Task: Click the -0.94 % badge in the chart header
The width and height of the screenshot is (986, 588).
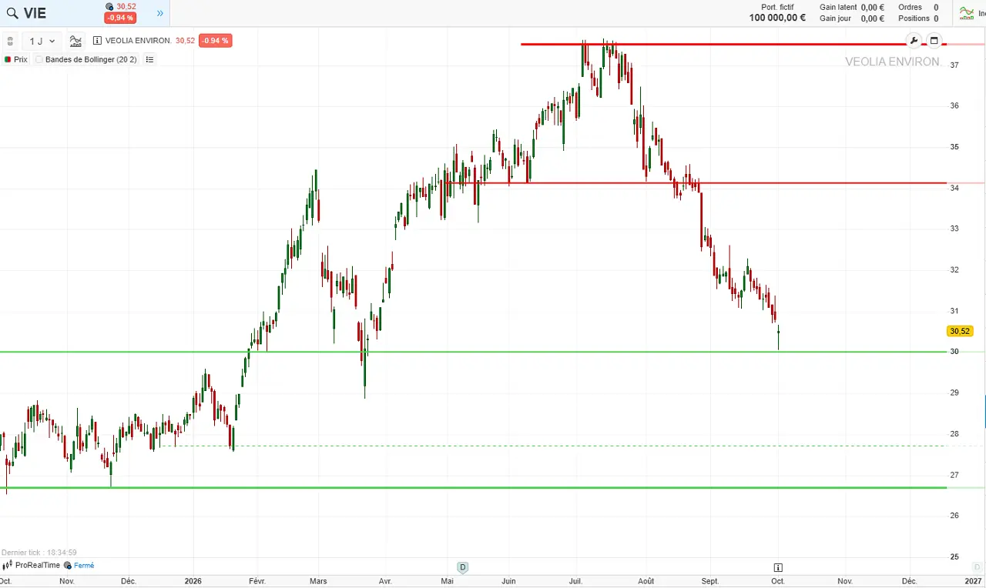Action: click(x=215, y=41)
